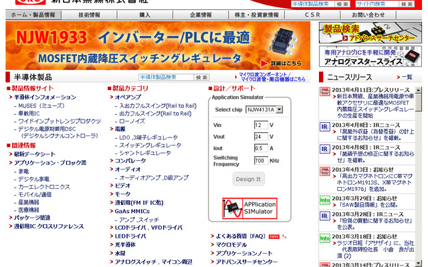428x267 pixels.
Task: Open the Select chip NJW4131A dropdown
Action: pyautogui.click(x=264, y=109)
